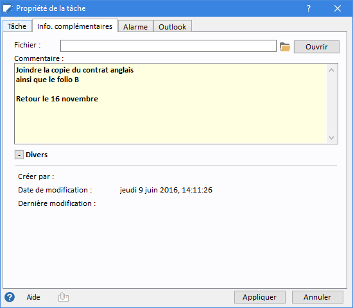The image size is (353, 308).
Task: Click the line 'Joindre la copie du contrat anglais'
Action: pyautogui.click(x=74, y=70)
